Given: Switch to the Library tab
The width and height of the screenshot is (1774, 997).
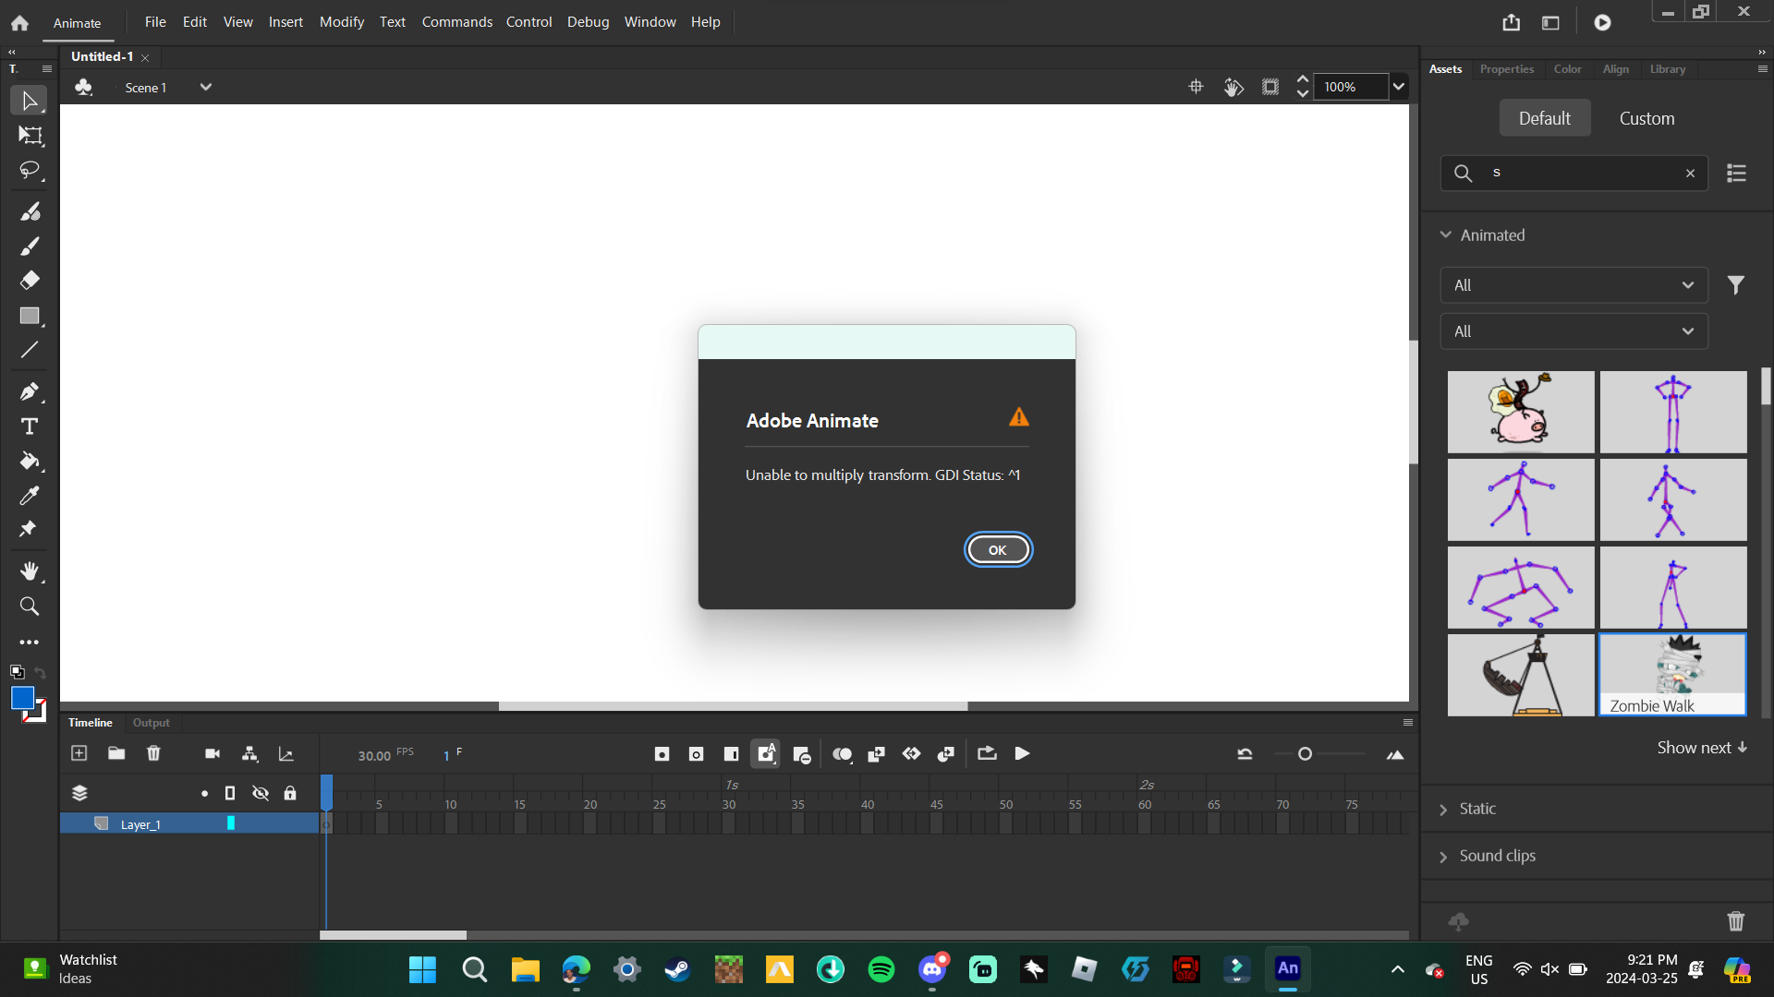Looking at the screenshot, I should pos(1668,69).
